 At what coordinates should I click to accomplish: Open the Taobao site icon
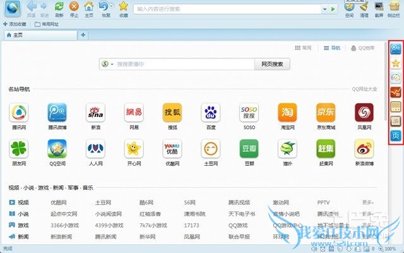tap(288, 113)
